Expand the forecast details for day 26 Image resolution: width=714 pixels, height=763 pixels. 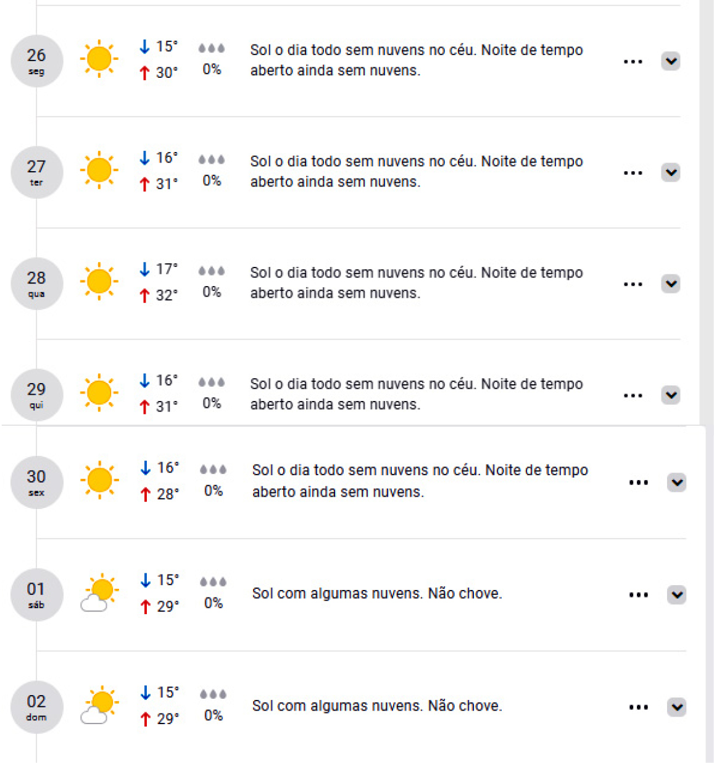coord(671,61)
